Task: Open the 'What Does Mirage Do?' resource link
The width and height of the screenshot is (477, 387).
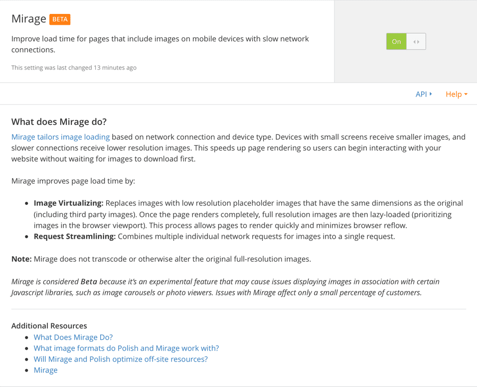Action: point(73,337)
